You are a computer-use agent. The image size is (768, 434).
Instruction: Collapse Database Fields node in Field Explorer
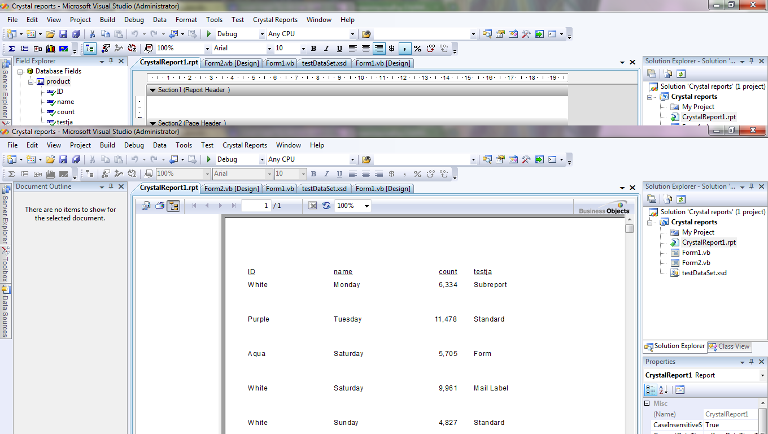click(x=20, y=71)
